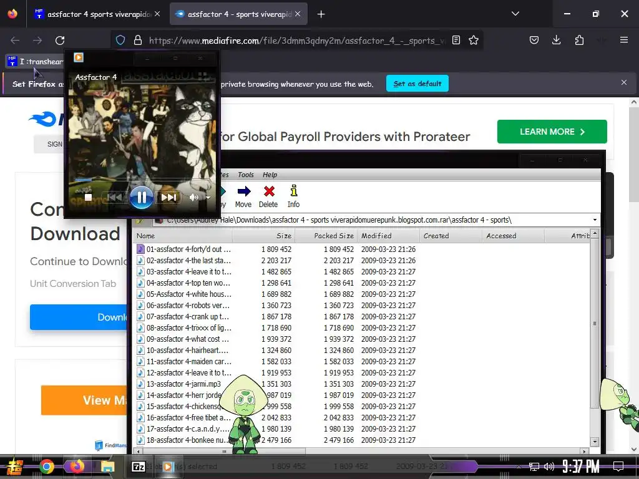Open 7-Zip from the taskbar

(x=138, y=467)
